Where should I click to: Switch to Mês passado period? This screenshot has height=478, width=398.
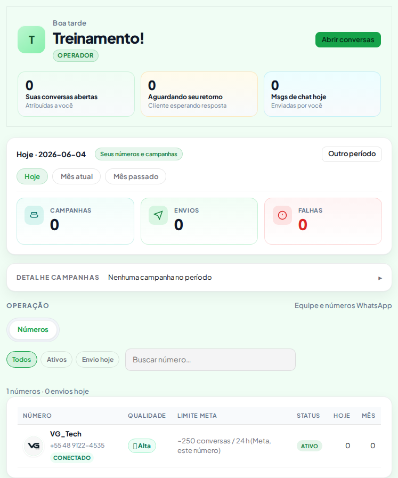click(x=136, y=176)
